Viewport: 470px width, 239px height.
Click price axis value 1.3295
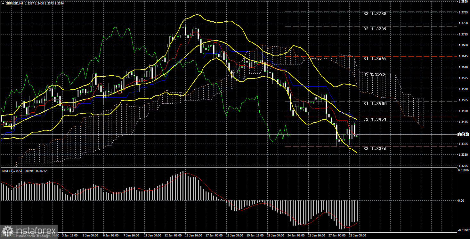click(463, 166)
